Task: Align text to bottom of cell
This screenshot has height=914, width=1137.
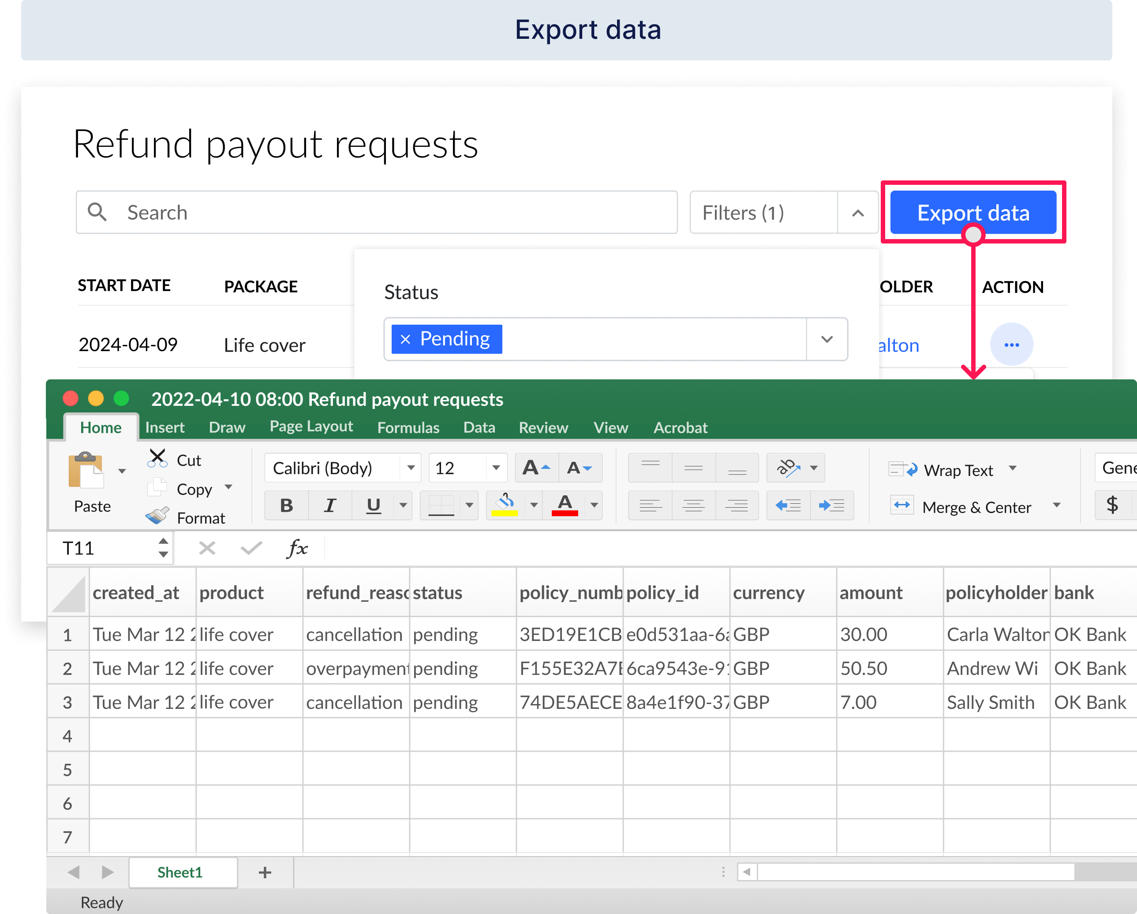Action: 737,468
